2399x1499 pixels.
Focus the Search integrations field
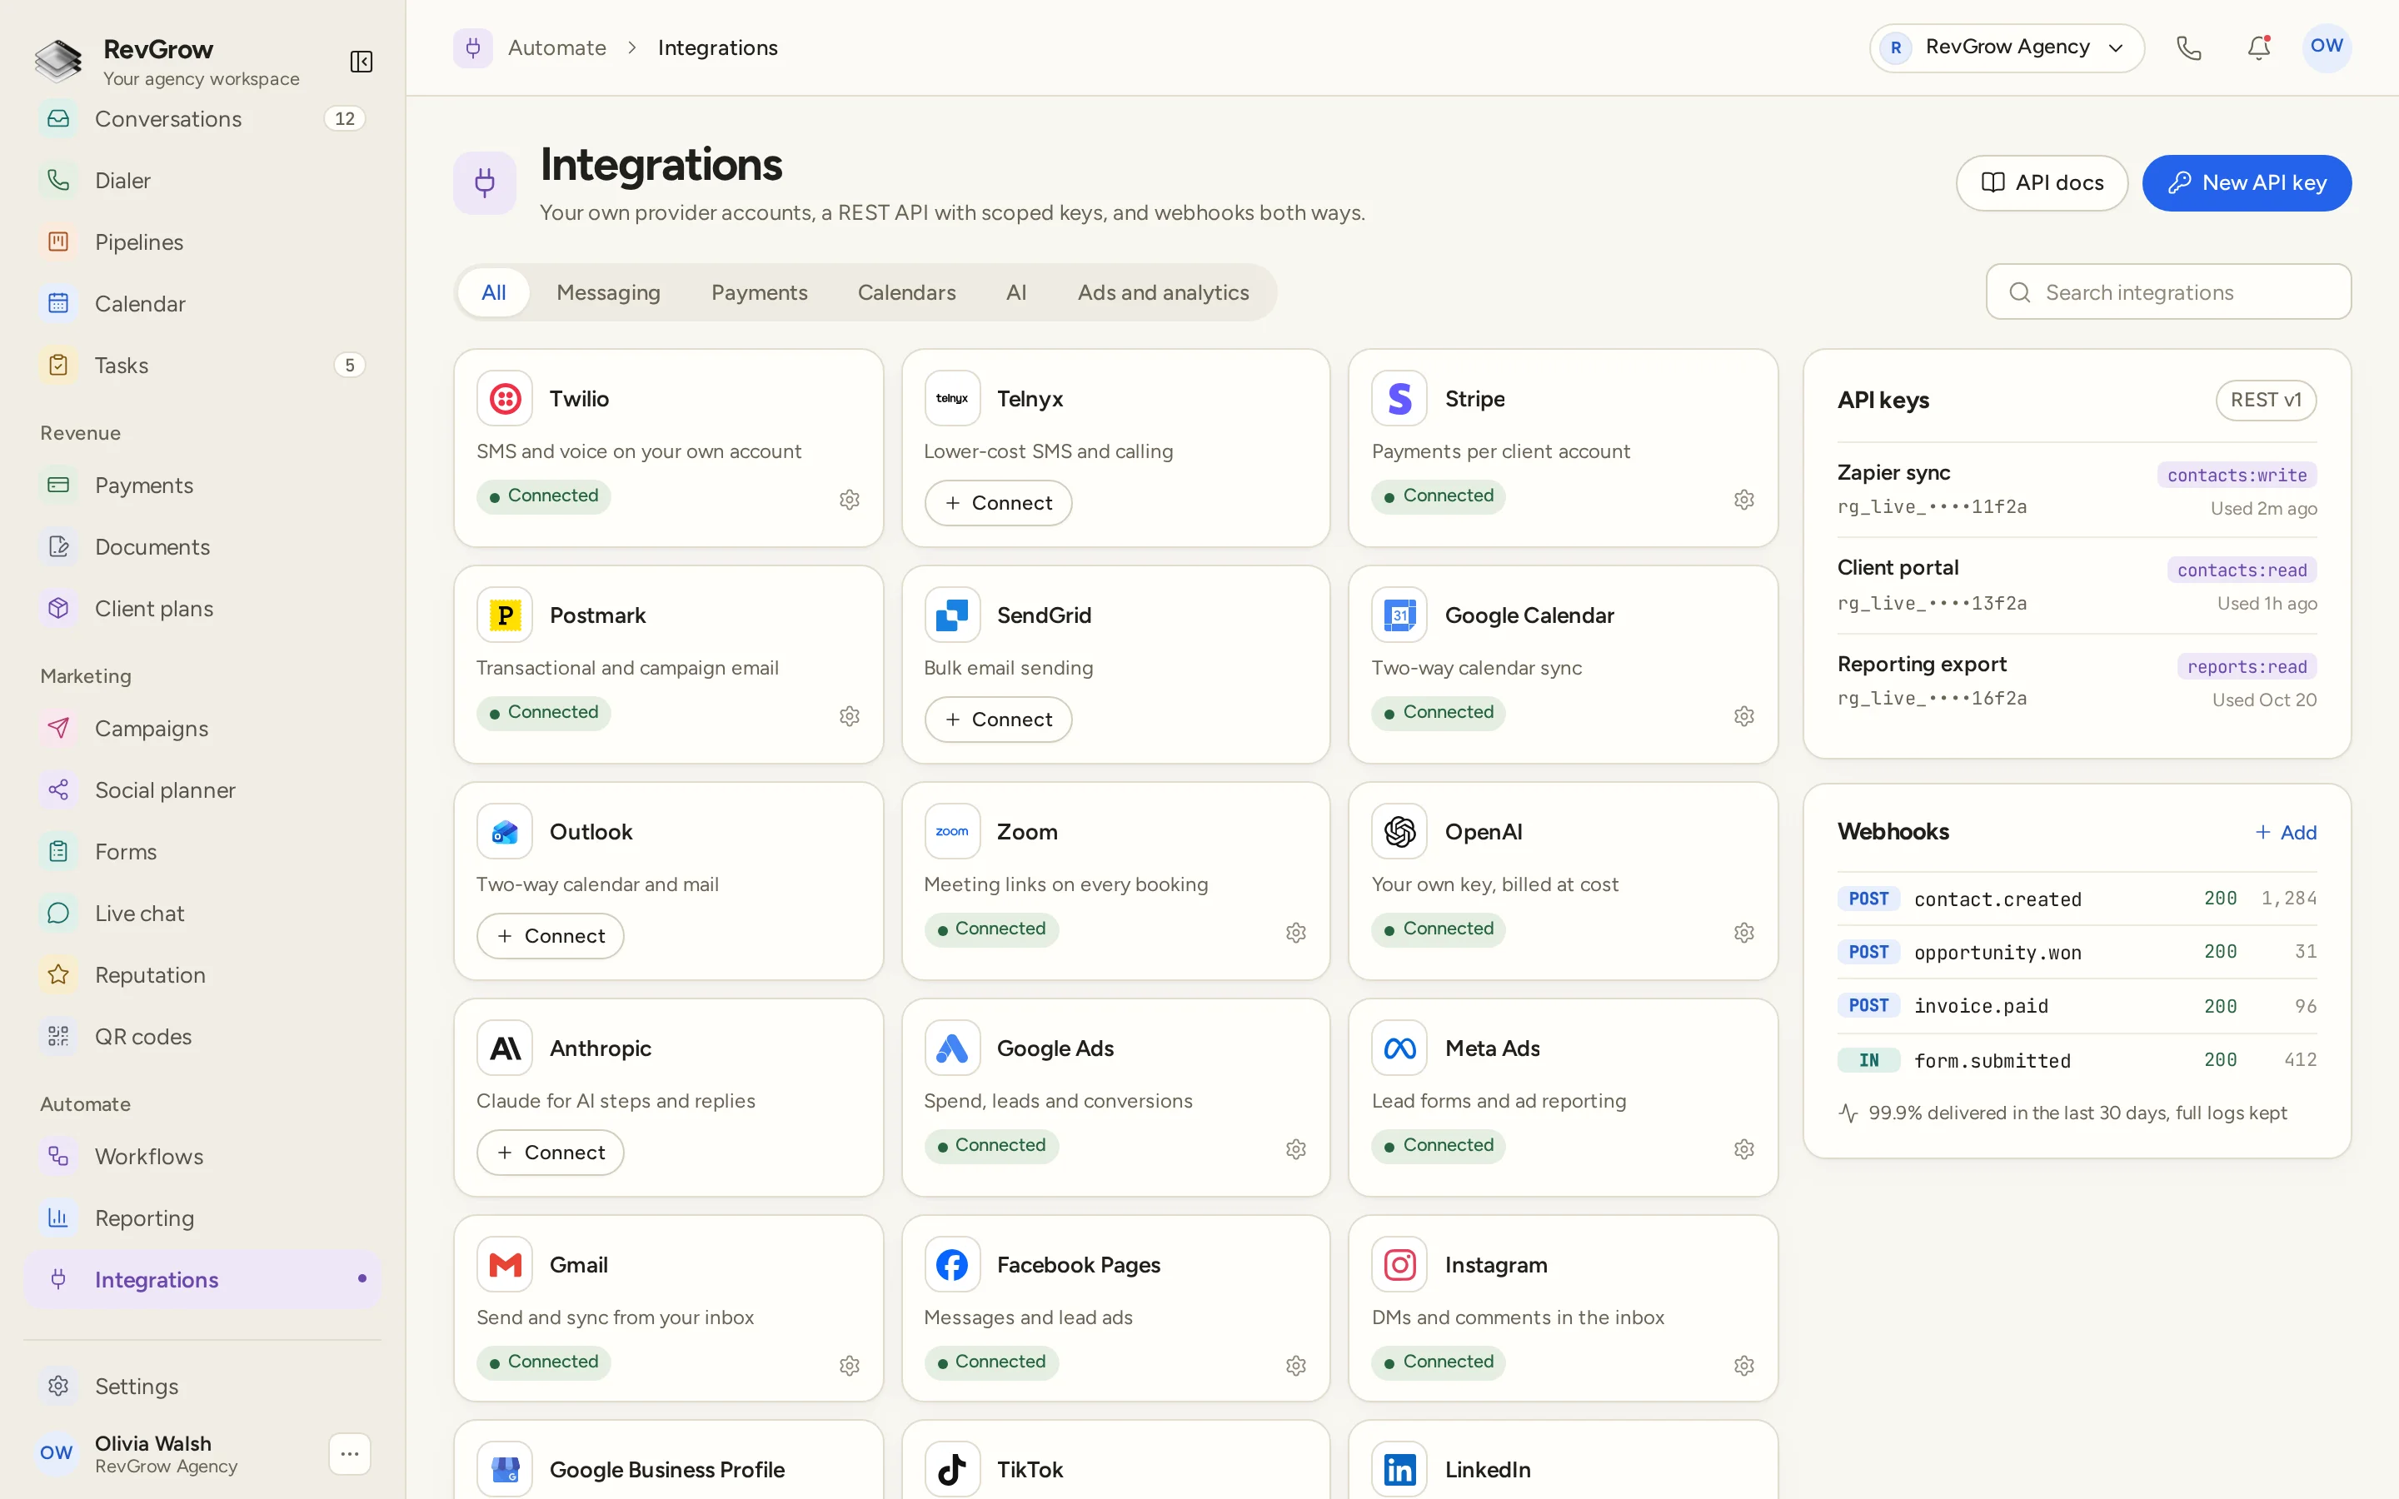click(2168, 291)
